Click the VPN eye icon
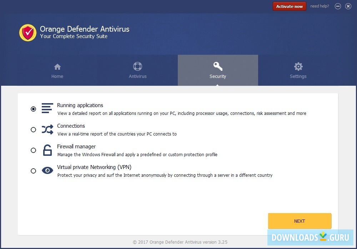Image resolution: width=357 pixels, height=249 pixels. click(x=47, y=170)
